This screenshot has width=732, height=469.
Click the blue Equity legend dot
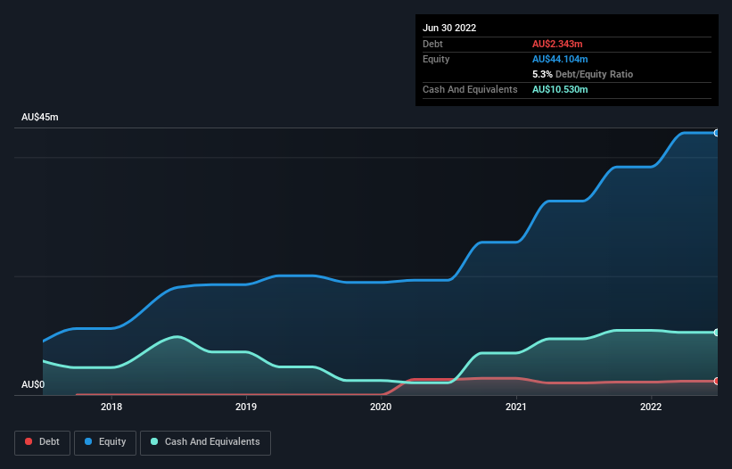(88, 441)
